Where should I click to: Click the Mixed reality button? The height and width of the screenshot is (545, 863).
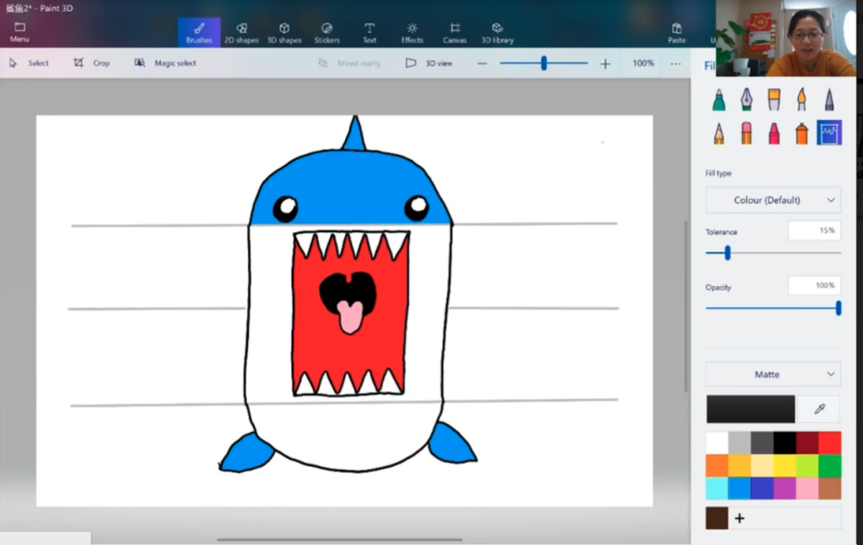(349, 63)
